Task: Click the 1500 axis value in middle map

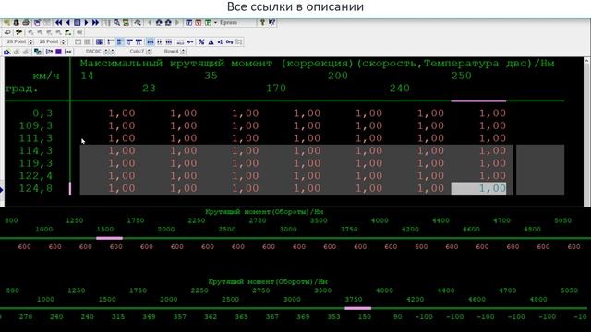Action: [x=105, y=230]
